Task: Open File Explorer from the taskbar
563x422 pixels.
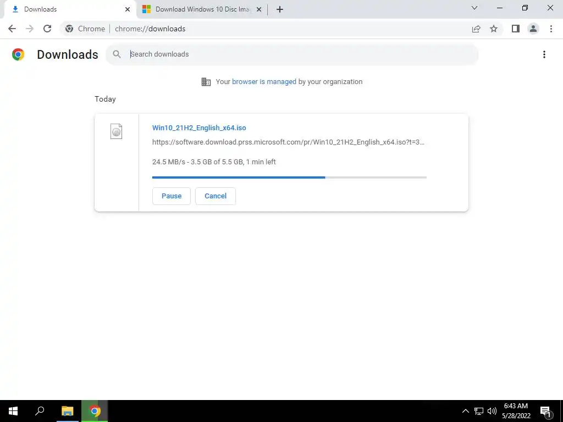Action: 67,411
